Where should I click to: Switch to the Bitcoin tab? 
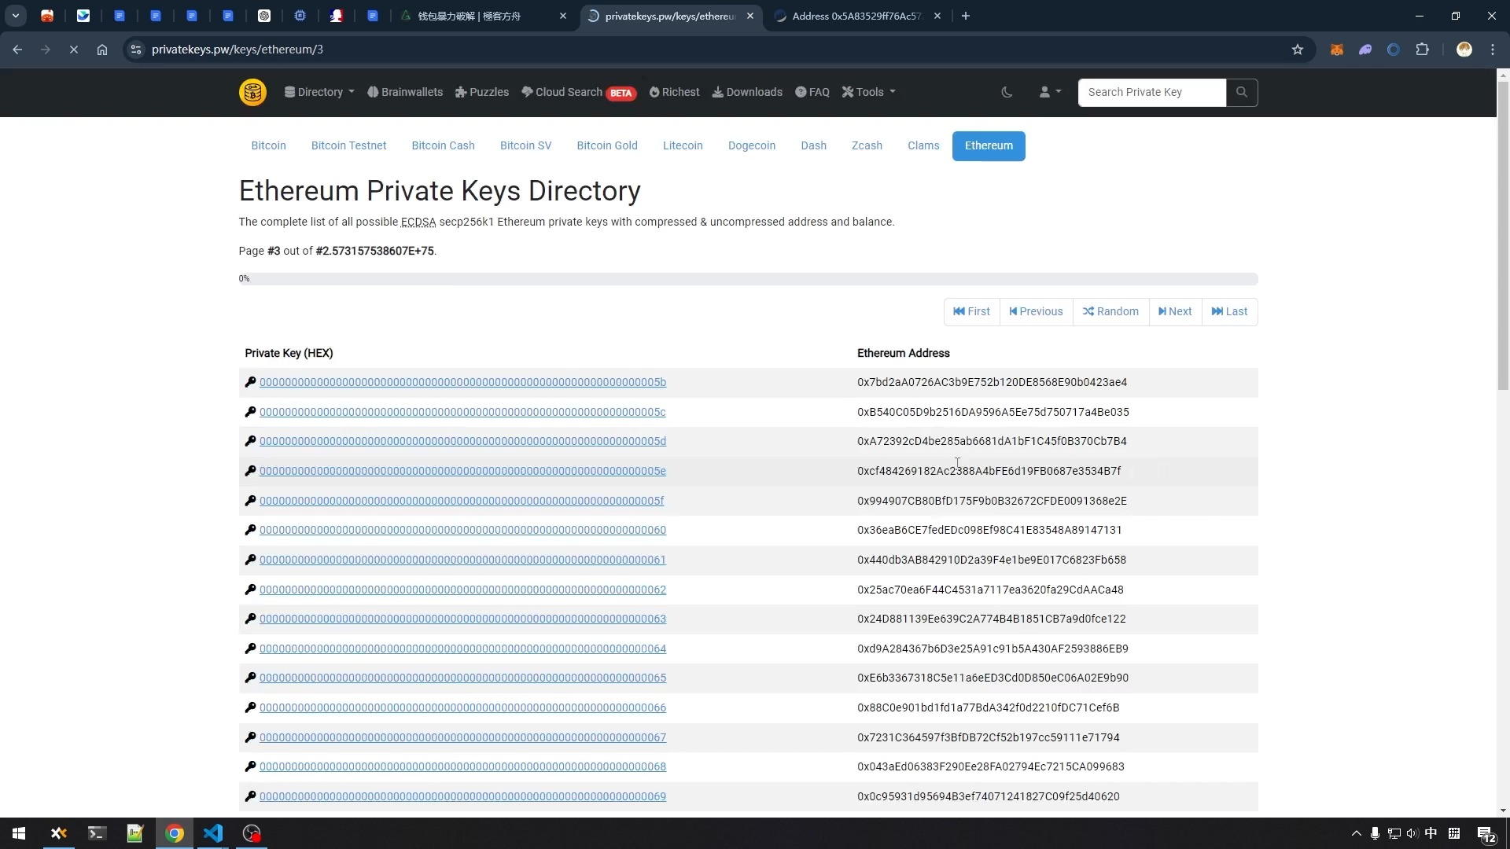pos(268,146)
